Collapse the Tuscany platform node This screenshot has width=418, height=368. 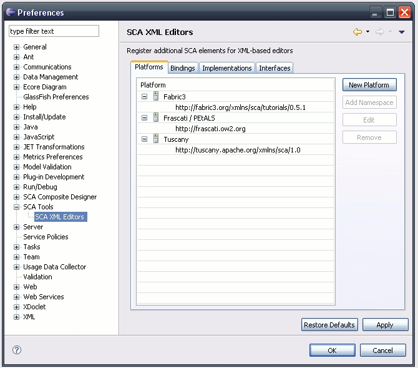pos(144,139)
